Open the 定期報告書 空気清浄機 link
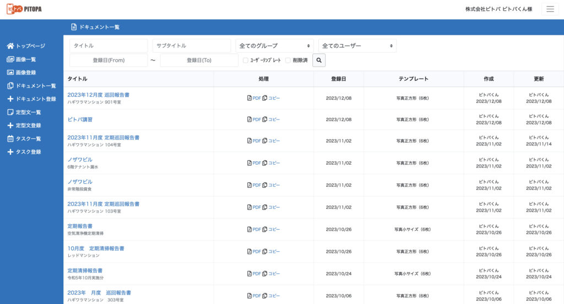564x304 pixels. tap(80, 226)
